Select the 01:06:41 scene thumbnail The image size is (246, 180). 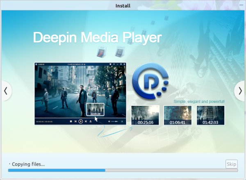pos(178,115)
